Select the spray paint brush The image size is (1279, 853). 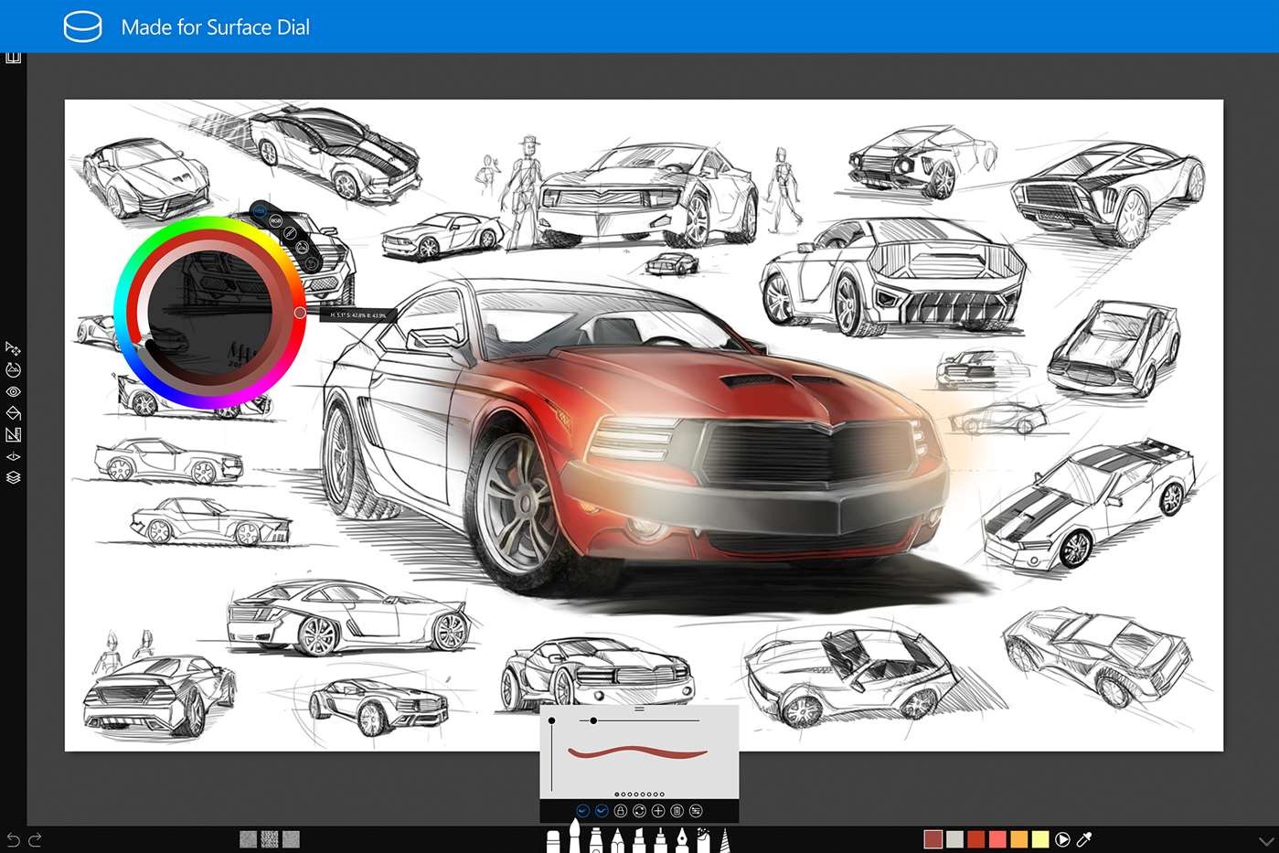(704, 837)
